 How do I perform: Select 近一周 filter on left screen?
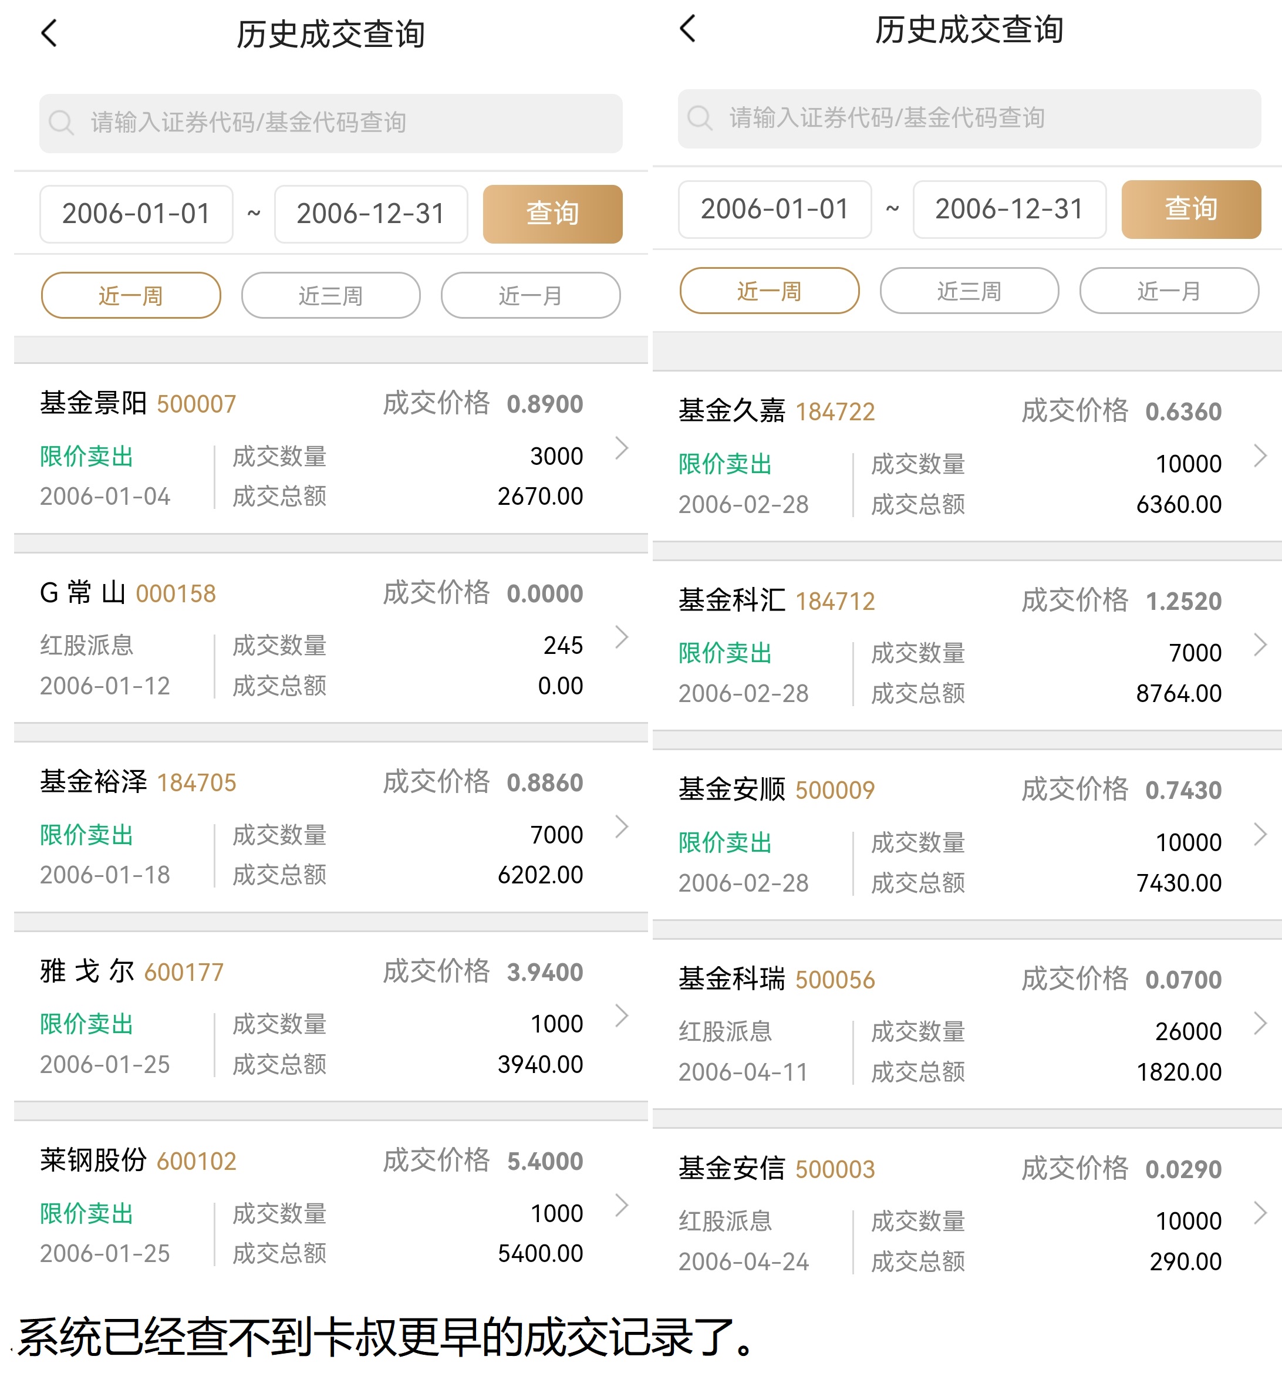pyautogui.click(x=130, y=295)
